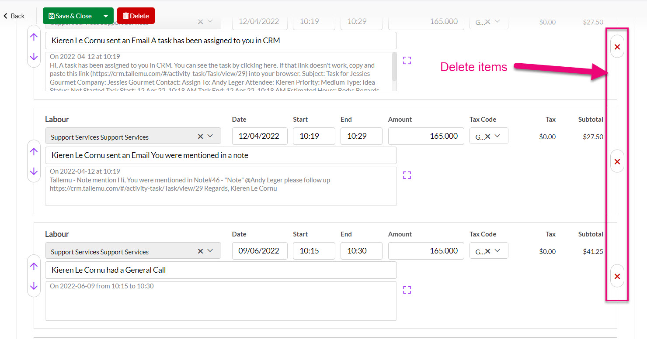Move 'mentioned in a note' item up

tap(34, 151)
